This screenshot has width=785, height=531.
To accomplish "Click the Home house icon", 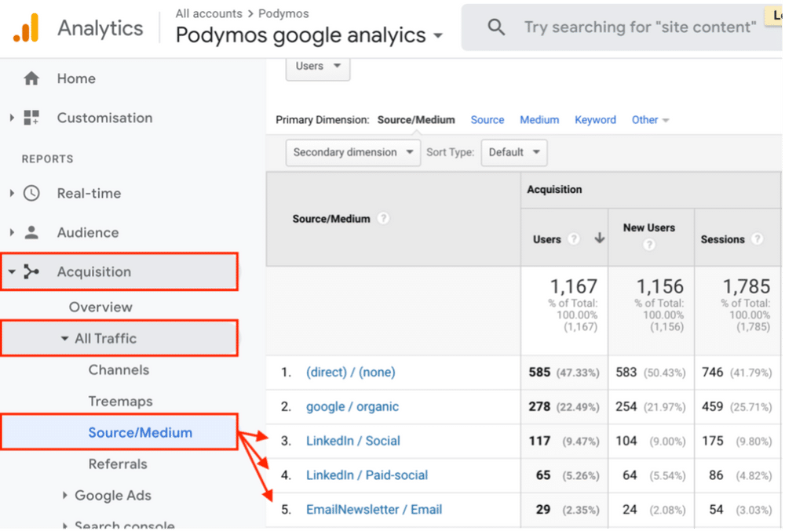I will [x=31, y=78].
